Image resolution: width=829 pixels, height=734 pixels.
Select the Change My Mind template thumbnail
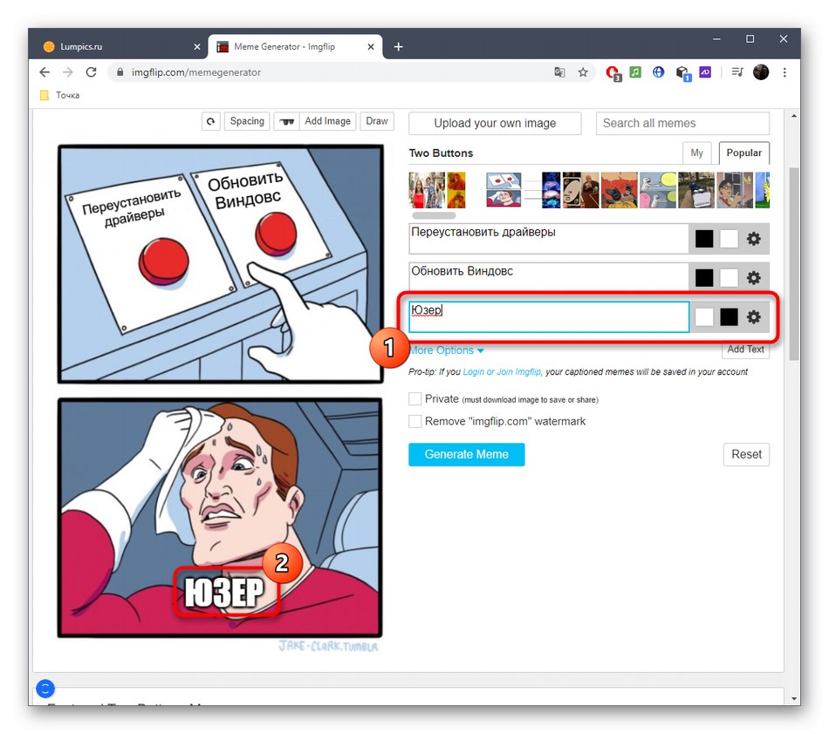pos(696,190)
